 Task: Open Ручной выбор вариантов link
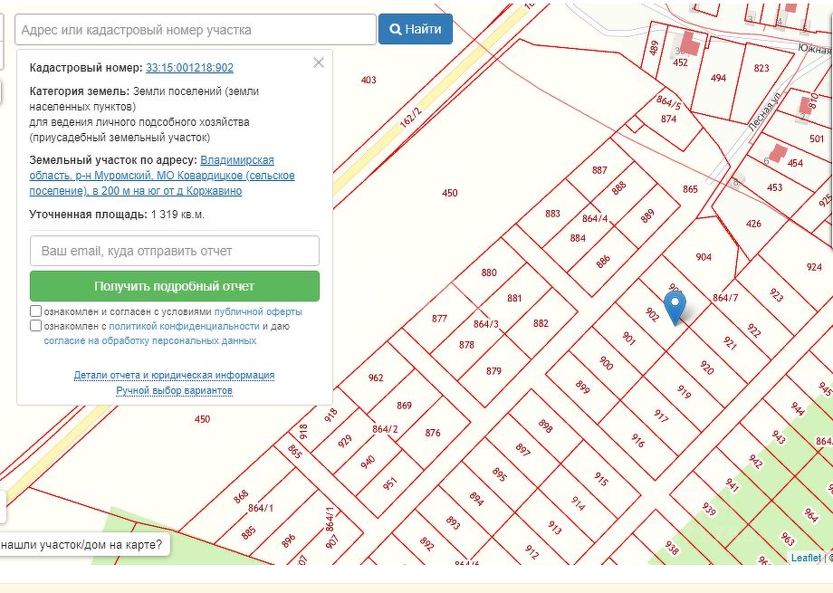(x=174, y=390)
